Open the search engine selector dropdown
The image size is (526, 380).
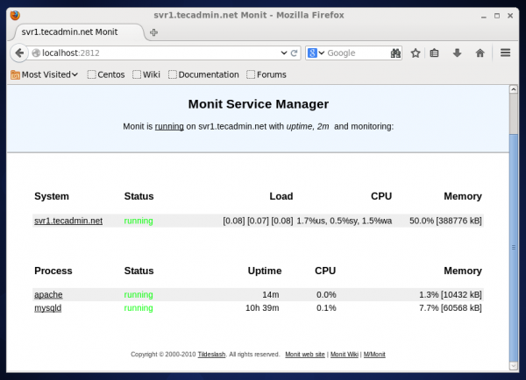(x=316, y=53)
